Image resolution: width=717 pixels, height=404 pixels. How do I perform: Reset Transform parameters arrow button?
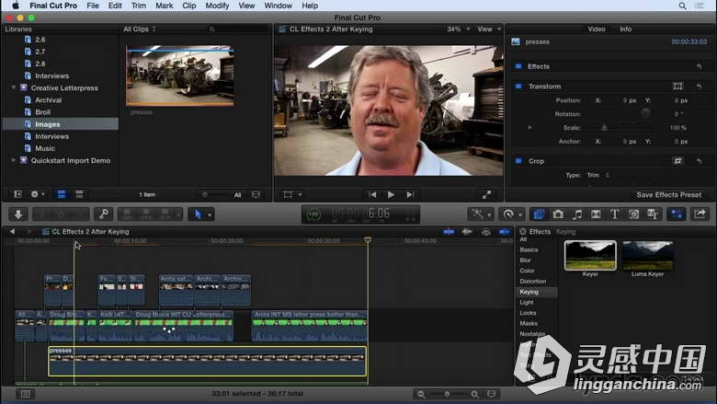click(x=700, y=86)
